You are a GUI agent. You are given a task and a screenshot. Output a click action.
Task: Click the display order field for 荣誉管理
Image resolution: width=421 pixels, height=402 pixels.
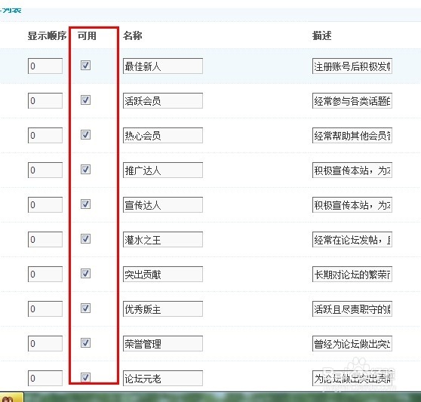tap(45, 343)
